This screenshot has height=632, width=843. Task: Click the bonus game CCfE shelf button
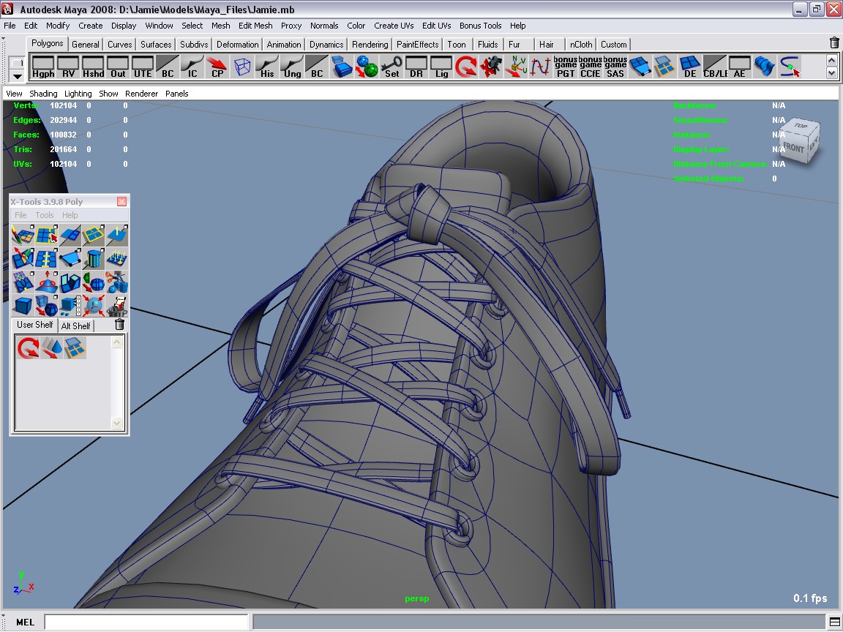[x=591, y=67]
